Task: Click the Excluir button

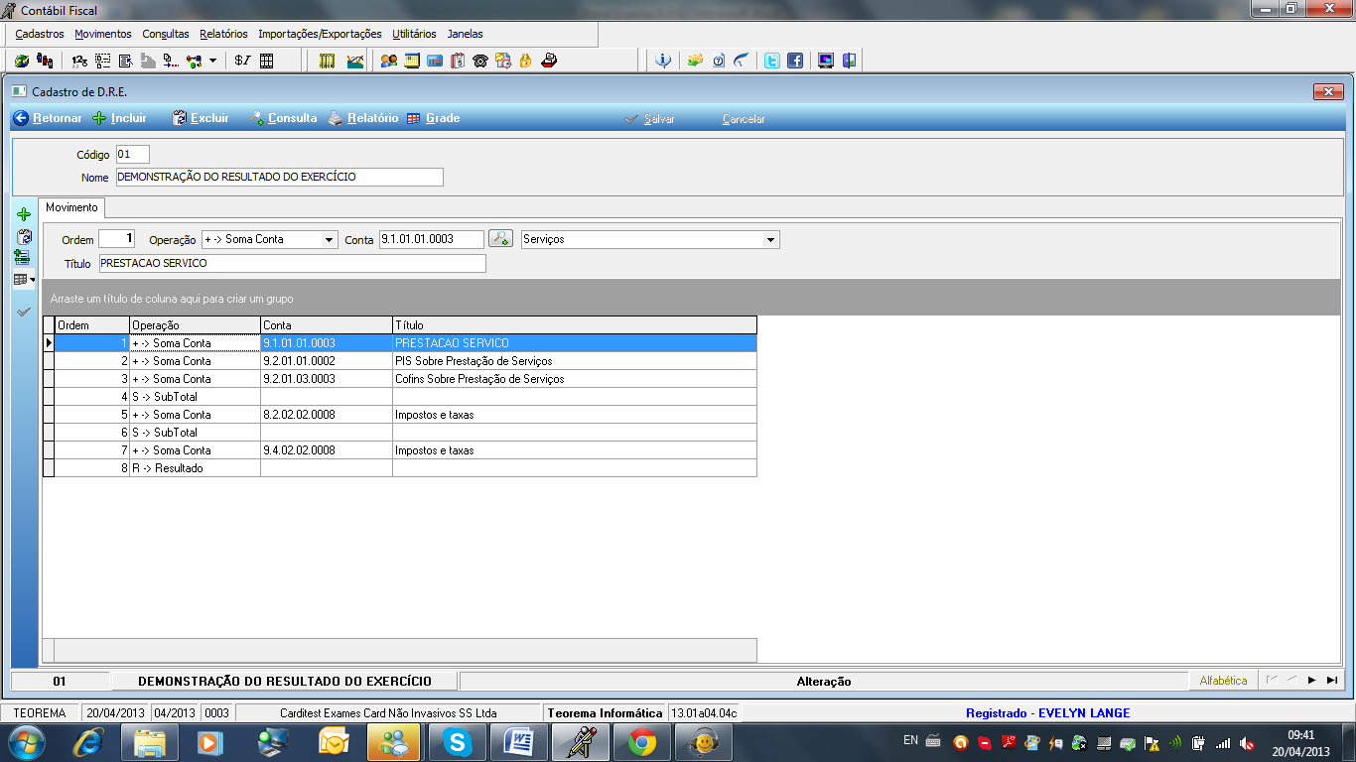Action: click(x=201, y=118)
